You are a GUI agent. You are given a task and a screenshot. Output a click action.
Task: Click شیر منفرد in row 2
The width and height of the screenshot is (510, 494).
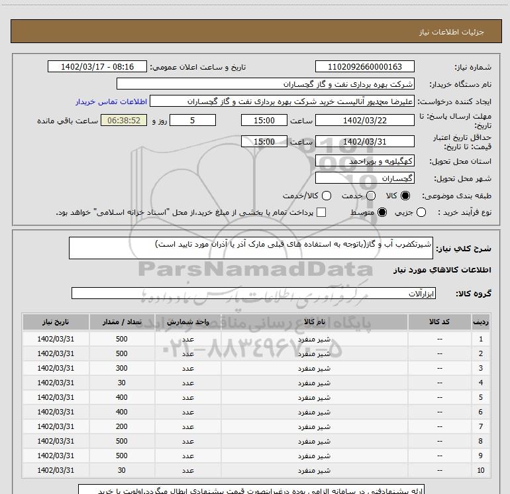[314, 353]
